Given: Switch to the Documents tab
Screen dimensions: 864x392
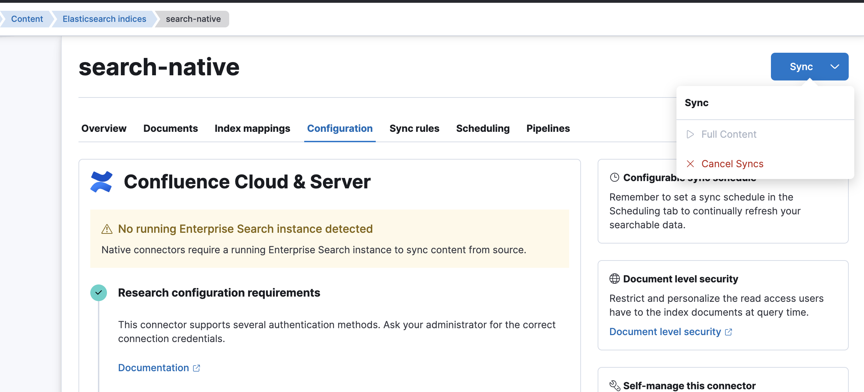Looking at the screenshot, I should (x=171, y=128).
